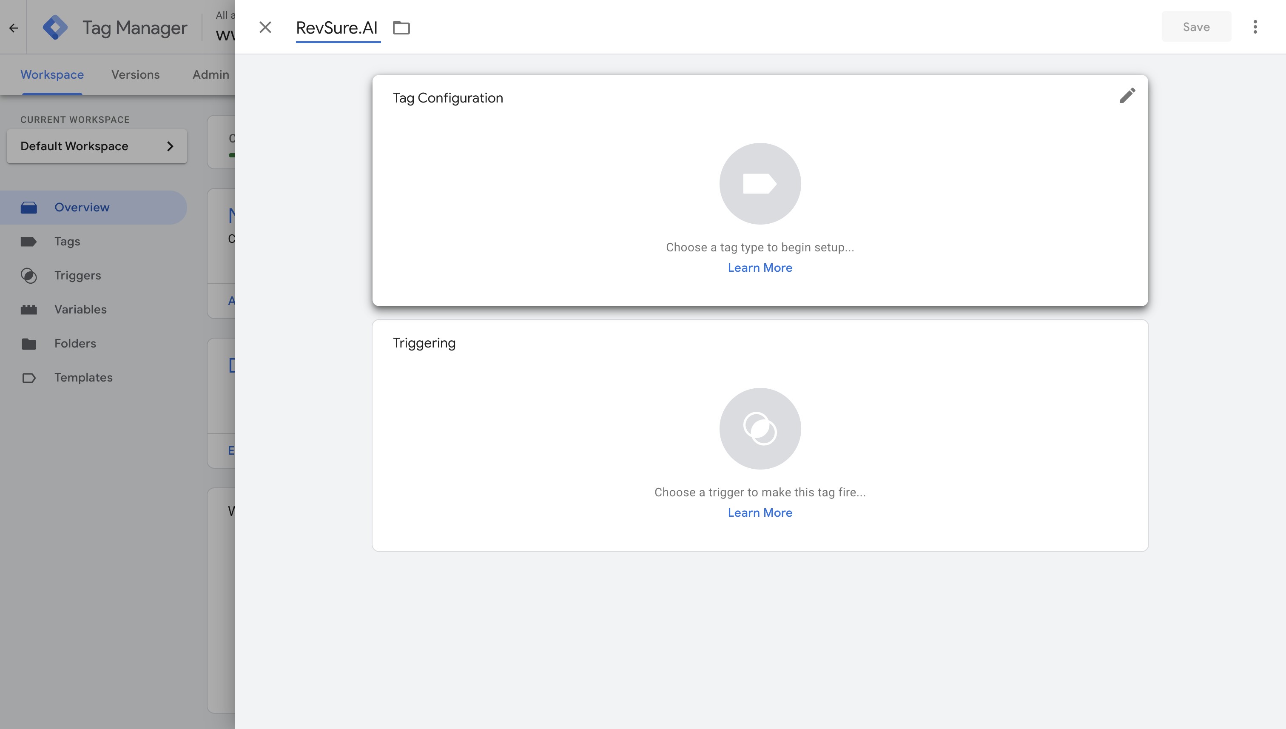Select Overview in the sidebar
Image resolution: width=1286 pixels, height=729 pixels.
click(82, 207)
